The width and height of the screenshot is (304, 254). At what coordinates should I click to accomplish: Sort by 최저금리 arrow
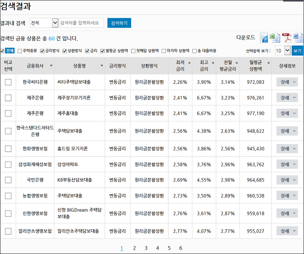[189, 63]
